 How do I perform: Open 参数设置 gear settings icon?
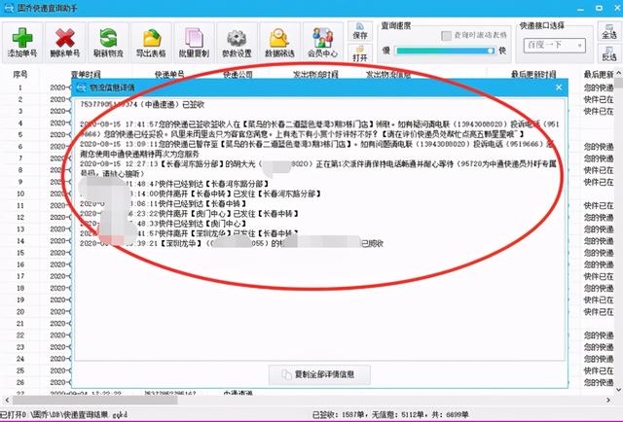point(234,38)
